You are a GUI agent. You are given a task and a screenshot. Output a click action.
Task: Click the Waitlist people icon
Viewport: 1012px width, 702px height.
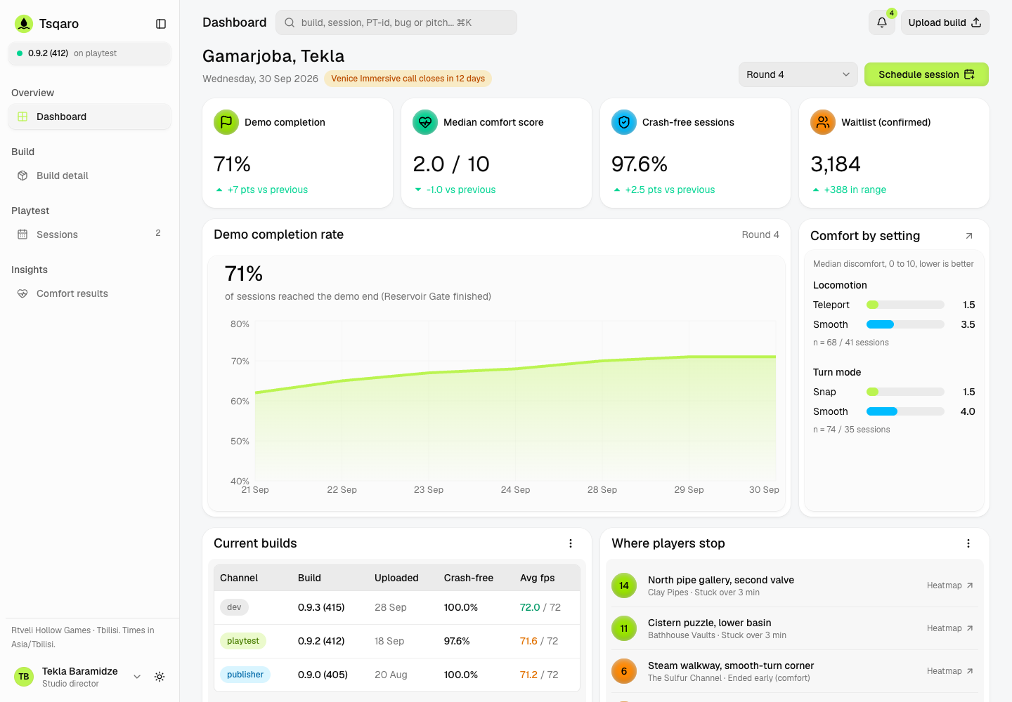(823, 122)
